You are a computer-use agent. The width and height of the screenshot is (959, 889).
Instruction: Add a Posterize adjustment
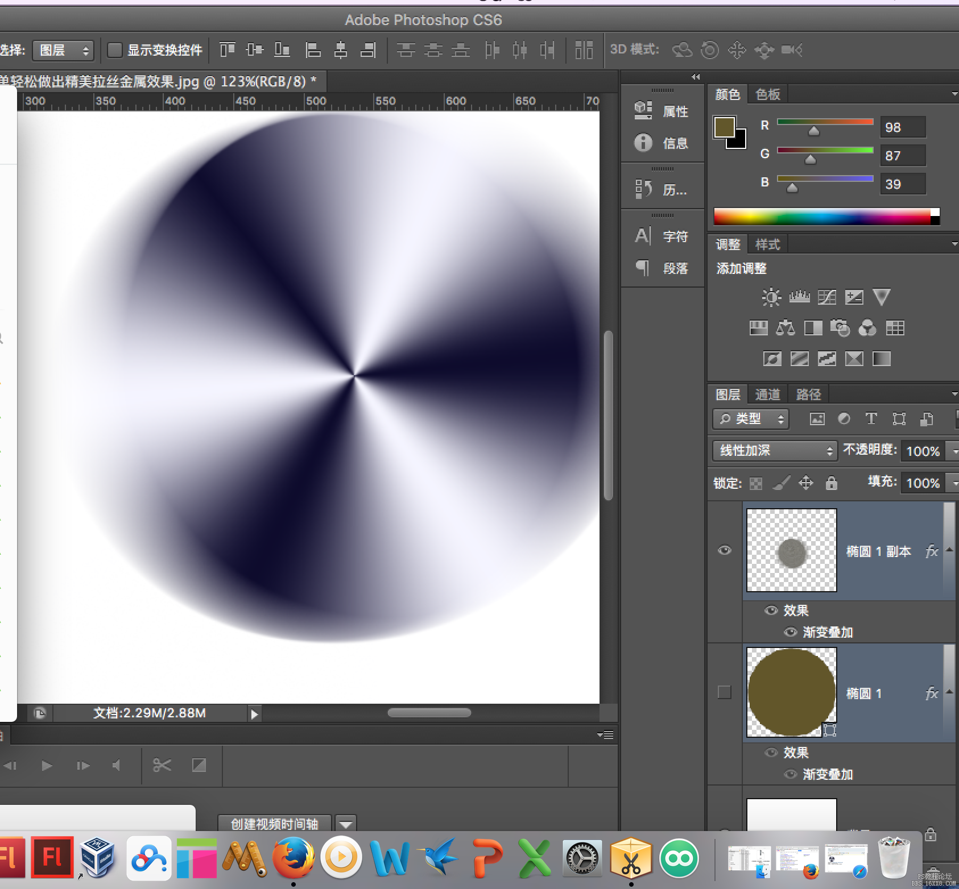[799, 358]
